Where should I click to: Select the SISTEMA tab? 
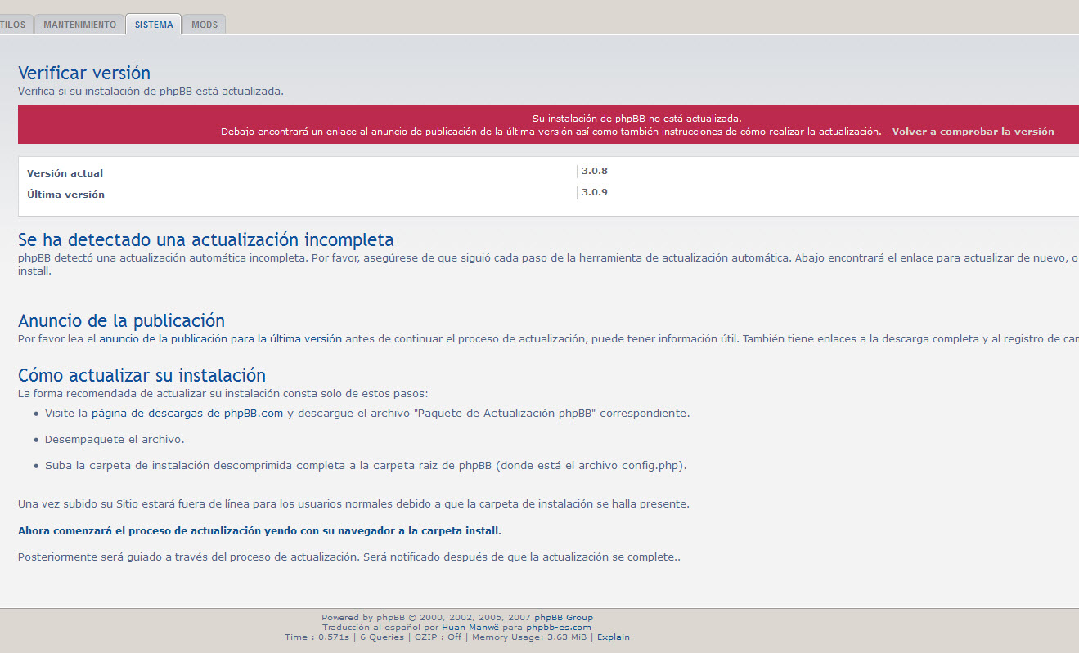154,25
